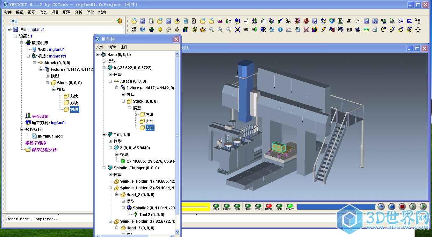
Task: Open the 视图 menu
Action: point(32,12)
